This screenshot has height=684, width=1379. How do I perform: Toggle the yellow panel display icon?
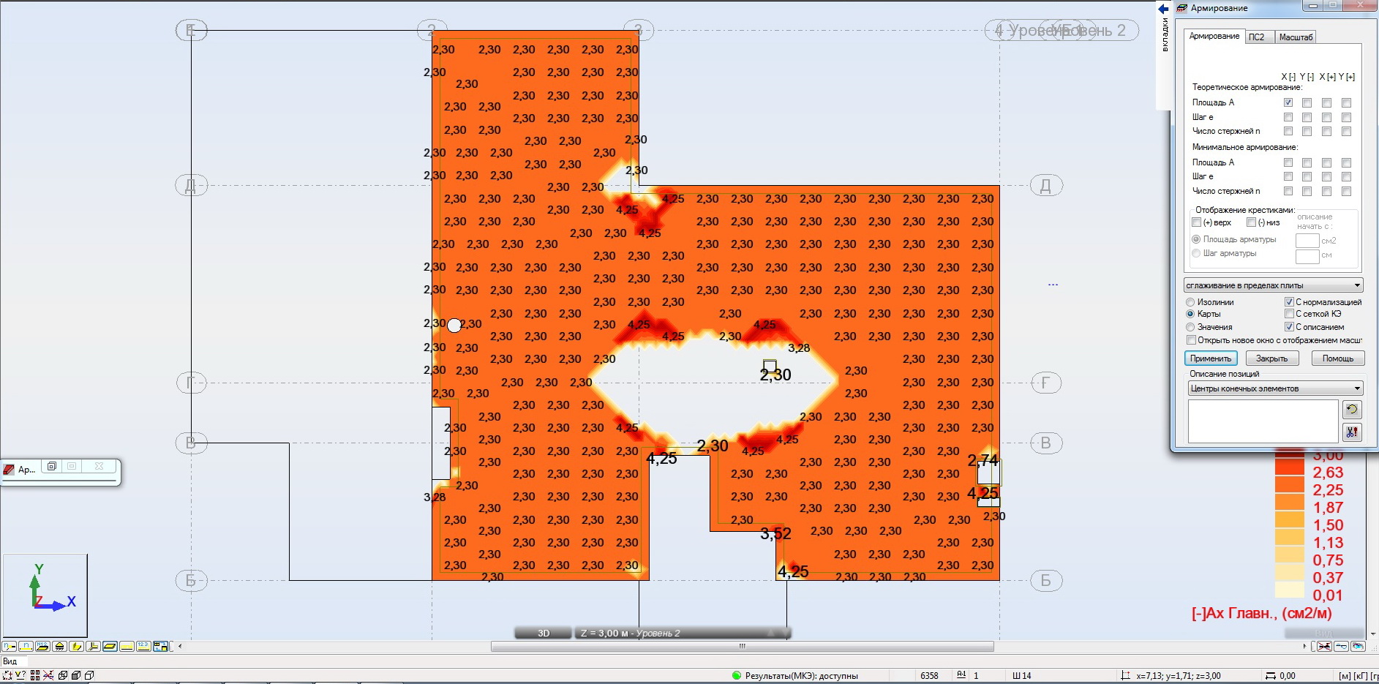coord(110,646)
